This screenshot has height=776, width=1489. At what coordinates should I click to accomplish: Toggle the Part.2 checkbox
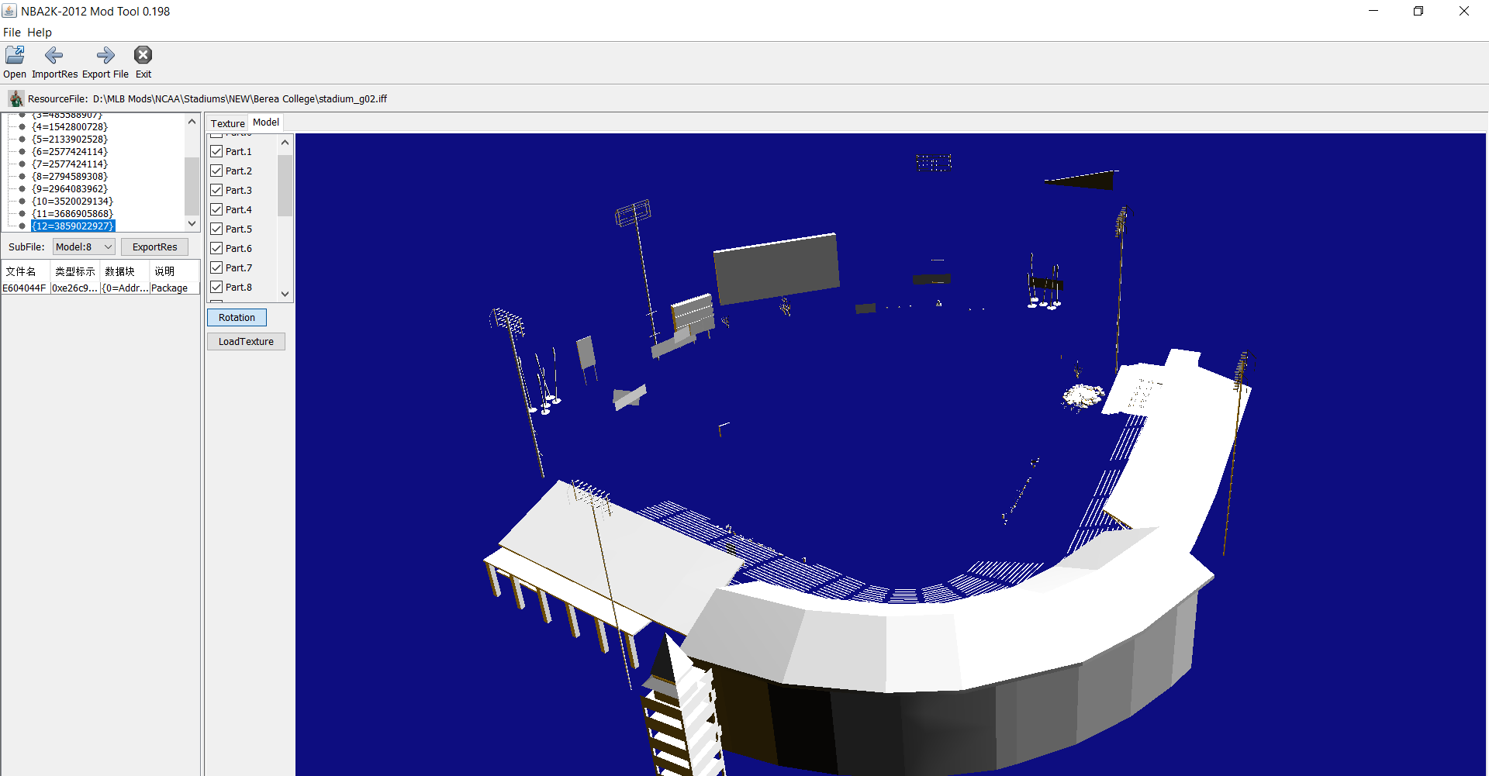pos(216,171)
